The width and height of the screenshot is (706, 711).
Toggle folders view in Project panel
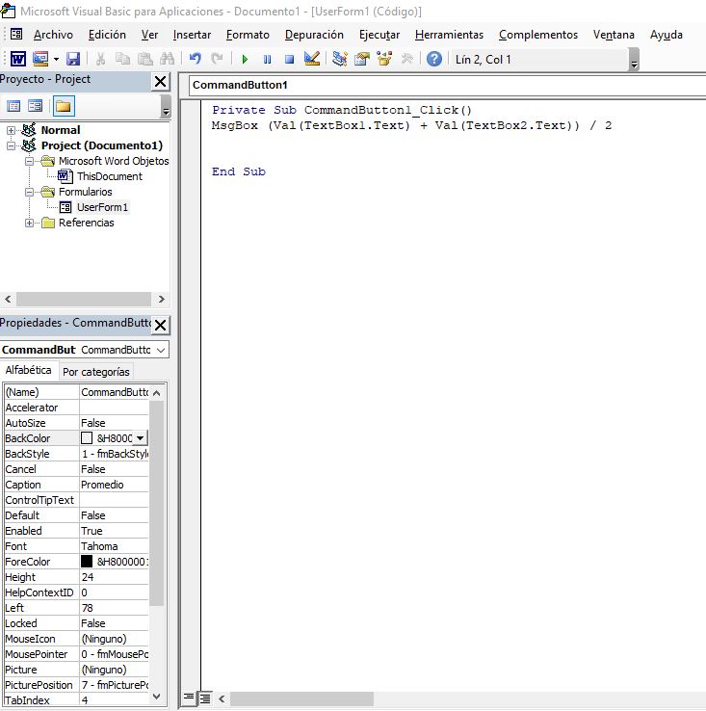tap(63, 106)
